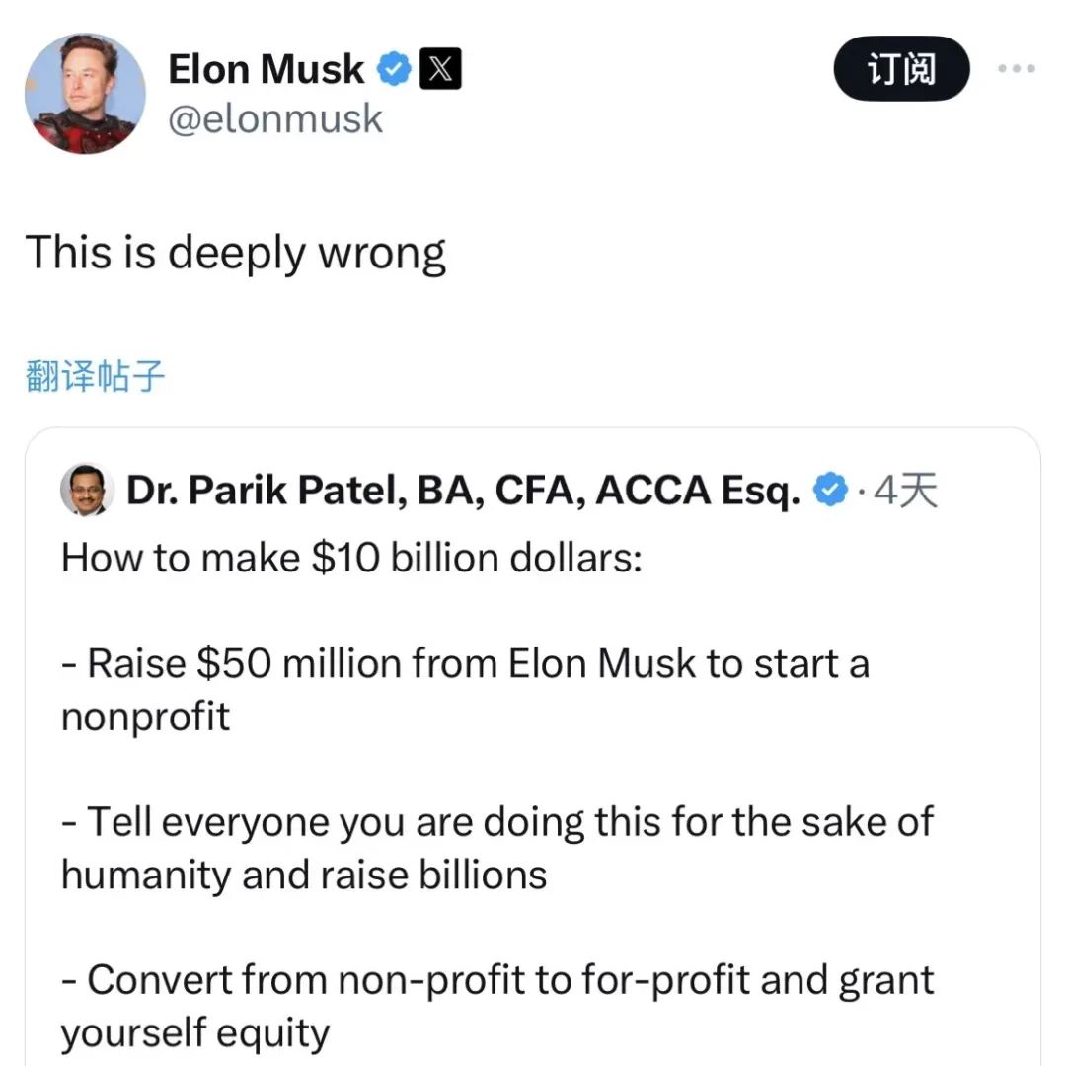1066x1066 pixels.
Task: Open the Elon Musk display name link
Action: pos(266,70)
